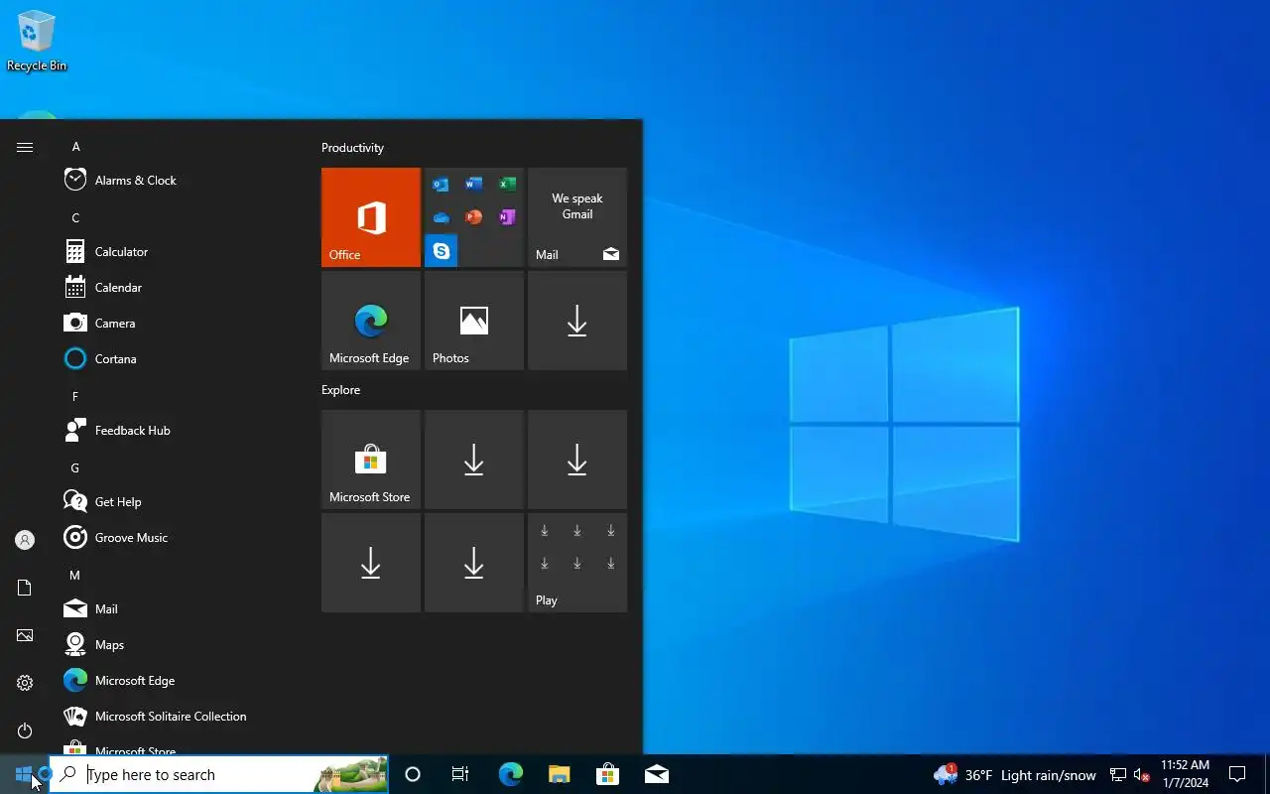This screenshot has width=1270, height=794.
Task: Open the notification Action Center
Action: [x=1237, y=774]
